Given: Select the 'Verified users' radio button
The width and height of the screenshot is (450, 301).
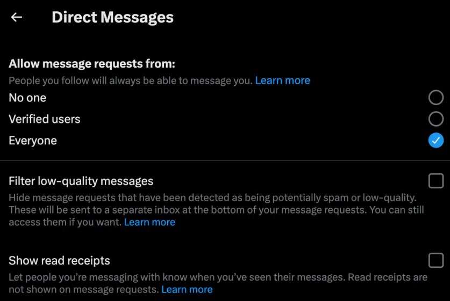Looking at the screenshot, I should pyautogui.click(x=435, y=119).
